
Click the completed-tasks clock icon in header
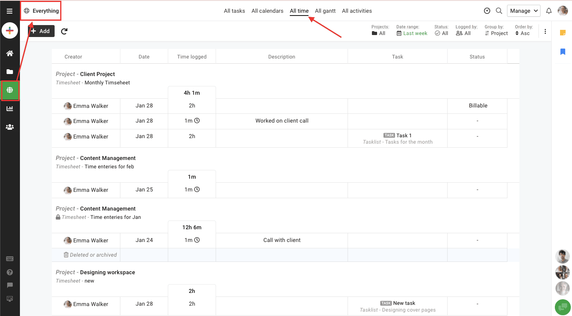[x=487, y=11]
